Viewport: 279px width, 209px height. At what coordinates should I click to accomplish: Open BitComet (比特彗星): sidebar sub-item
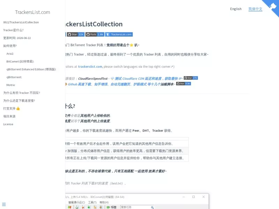coord(20,61)
